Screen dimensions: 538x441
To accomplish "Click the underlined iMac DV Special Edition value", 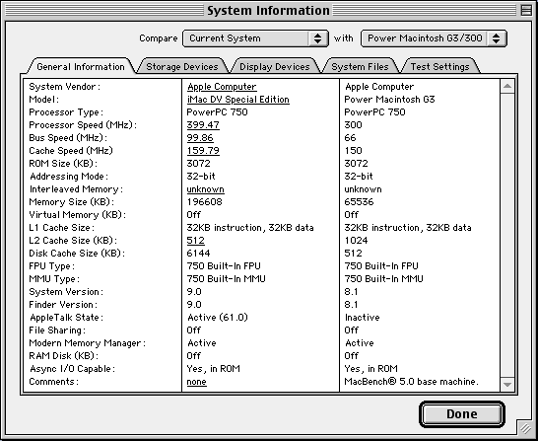I will 238,100.
